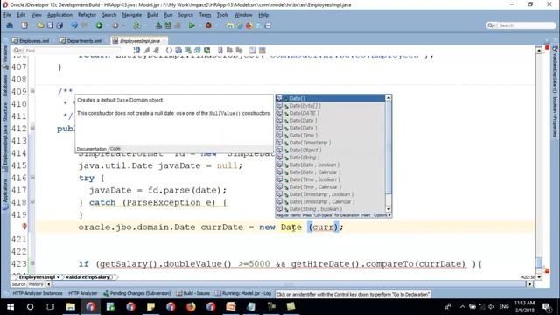Open the notification center icon
This screenshot has height=315, width=560.
coord(546,307)
